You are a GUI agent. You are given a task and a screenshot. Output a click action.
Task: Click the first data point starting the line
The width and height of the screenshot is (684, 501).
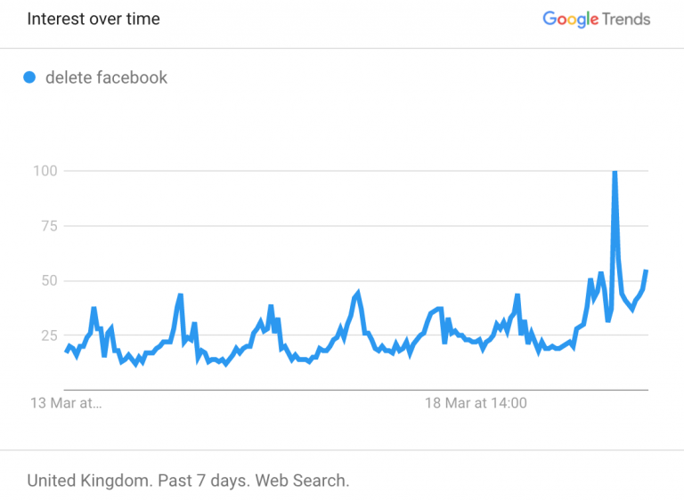point(66,351)
